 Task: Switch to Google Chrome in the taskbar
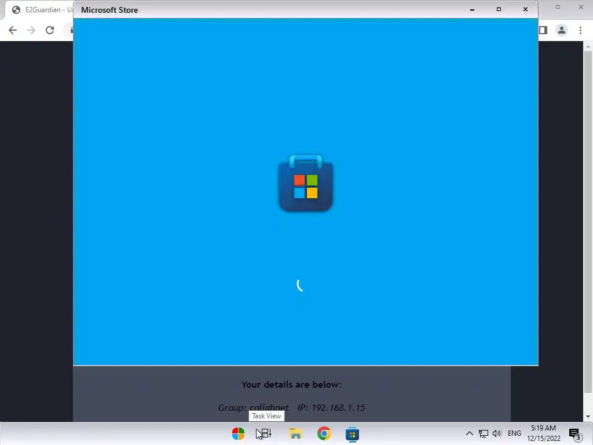click(x=324, y=433)
